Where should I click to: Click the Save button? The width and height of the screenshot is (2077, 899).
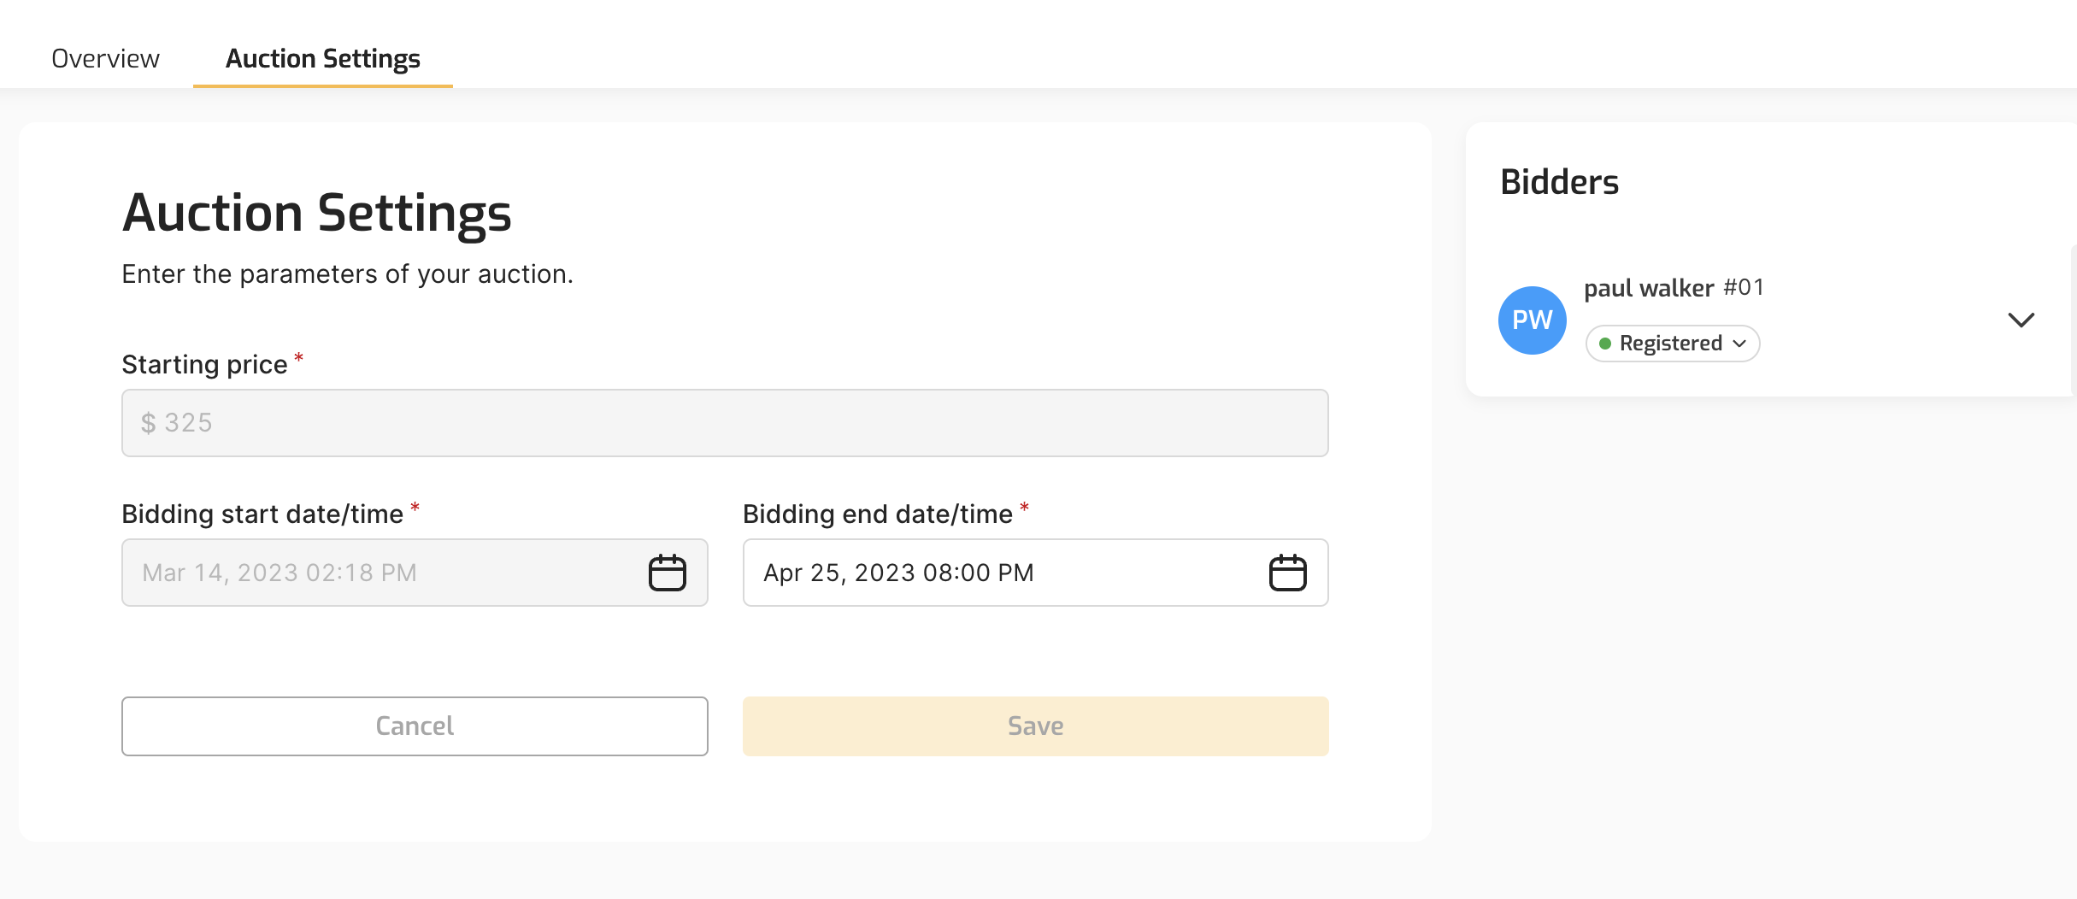[1035, 726]
